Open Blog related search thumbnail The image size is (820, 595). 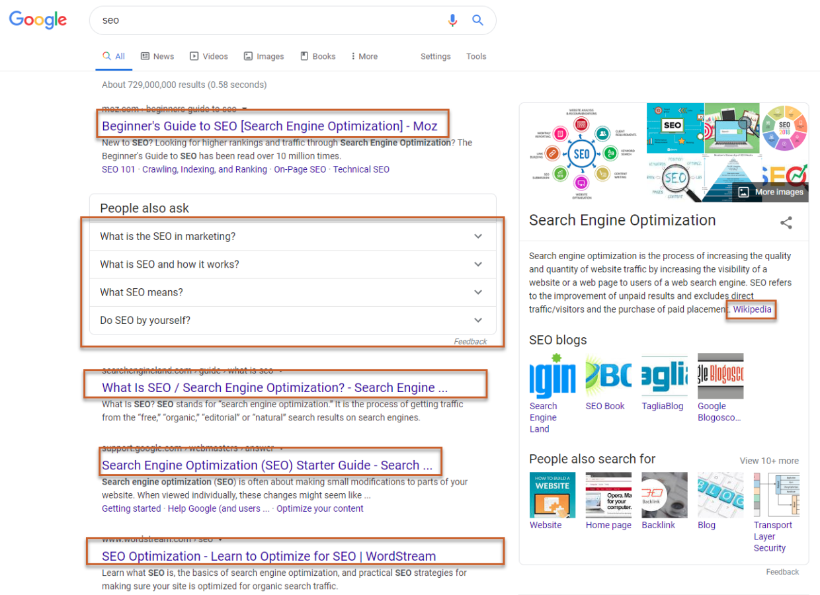(x=721, y=495)
